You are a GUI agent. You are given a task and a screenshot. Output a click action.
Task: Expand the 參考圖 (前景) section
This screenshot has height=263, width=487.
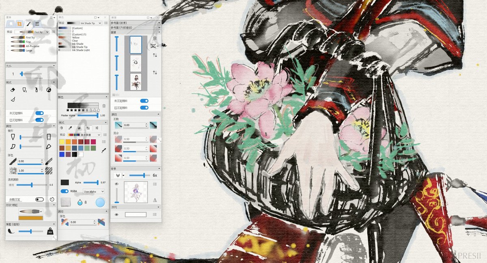click(x=136, y=23)
